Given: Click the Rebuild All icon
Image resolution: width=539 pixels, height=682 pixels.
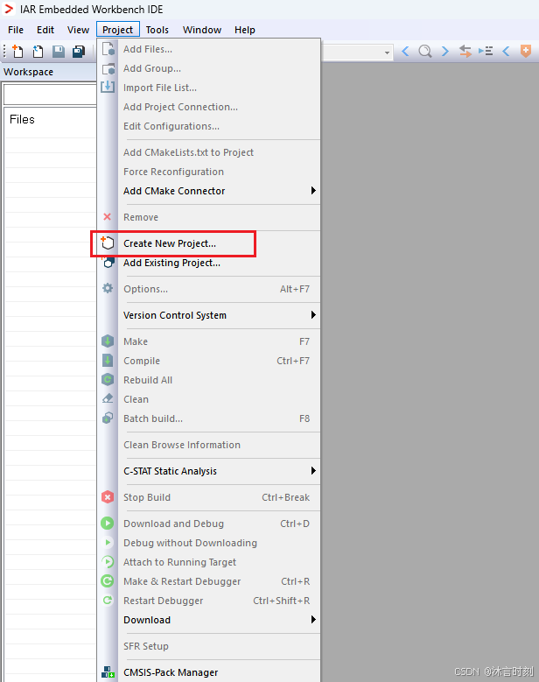Looking at the screenshot, I should 108,379.
